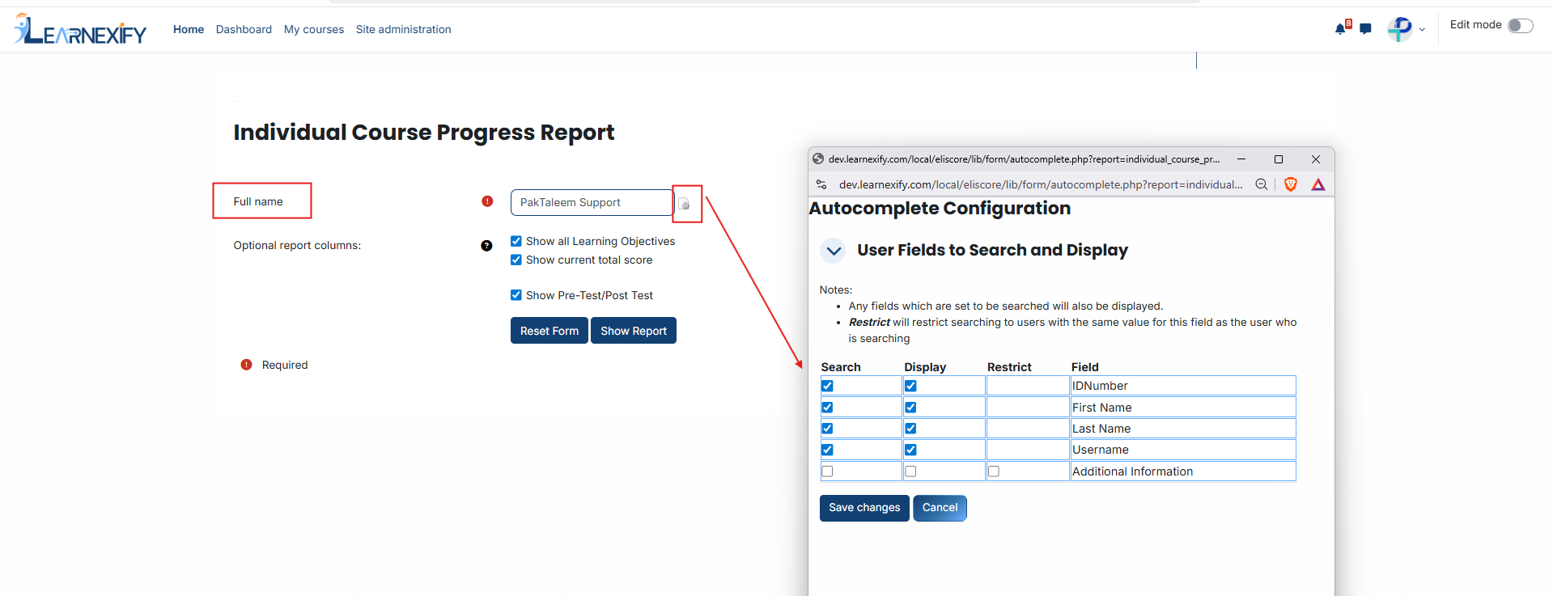Open the notifications bell icon
This screenshot has height=596, width=1553.
click(1341, 29)
